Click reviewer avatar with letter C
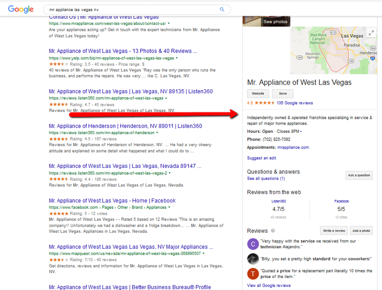This screenshot has width=382, height=290. (253, 244)
